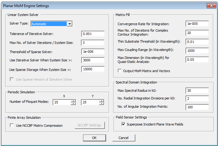Open the Solver Type dropdown

[x=70, y=24]
